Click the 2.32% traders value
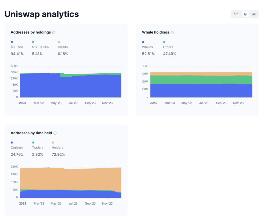The width and height of the screenshot is (262, 216). [x=37, y=154]
